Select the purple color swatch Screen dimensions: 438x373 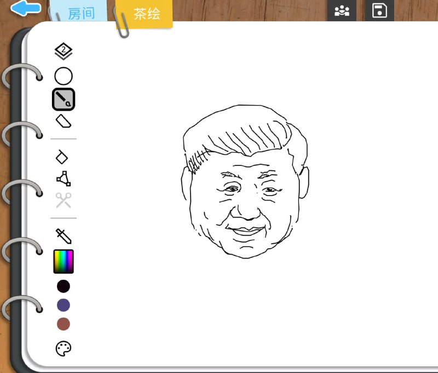point(62,305)
